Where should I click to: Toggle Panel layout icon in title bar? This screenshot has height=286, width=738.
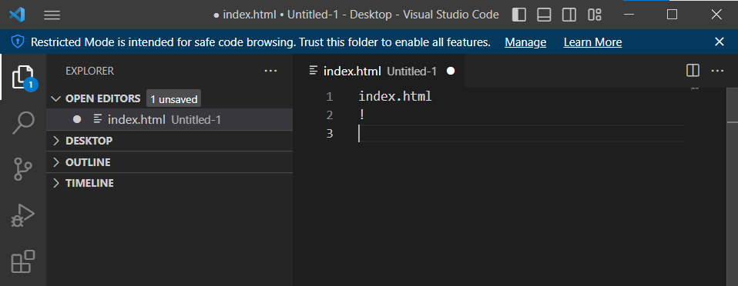[x=544, y=15]
